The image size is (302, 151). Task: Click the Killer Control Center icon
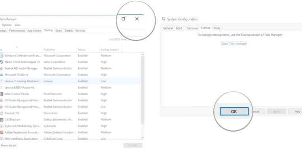[2, 94]
